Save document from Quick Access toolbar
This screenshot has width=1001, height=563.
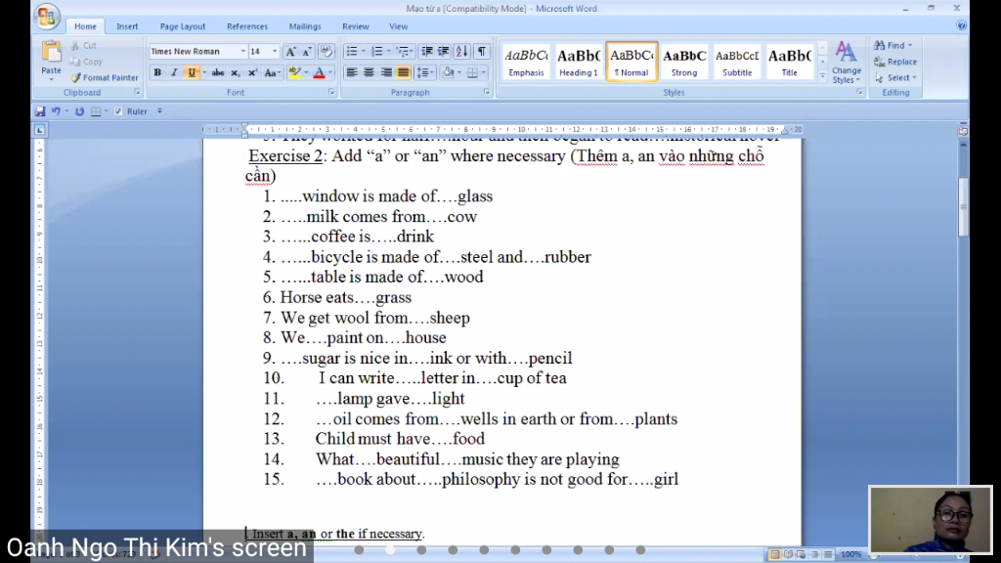[x=39, y=111]
